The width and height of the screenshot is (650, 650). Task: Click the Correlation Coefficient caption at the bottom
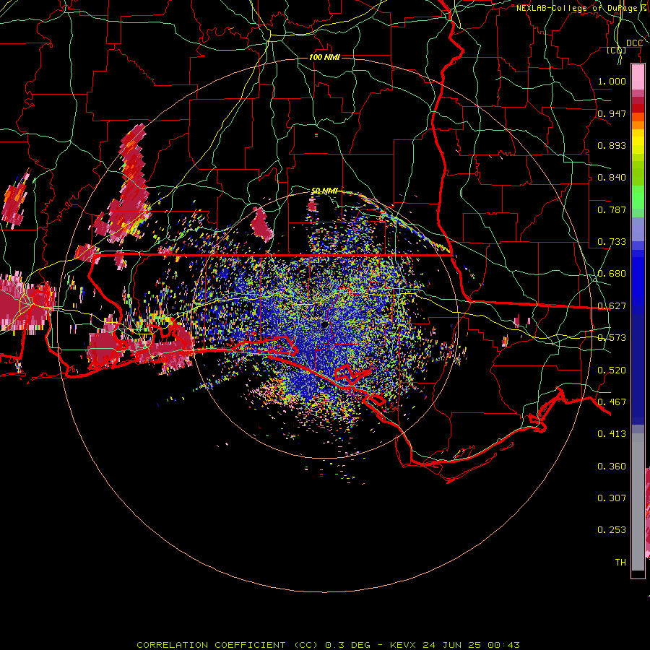(328, 645)
